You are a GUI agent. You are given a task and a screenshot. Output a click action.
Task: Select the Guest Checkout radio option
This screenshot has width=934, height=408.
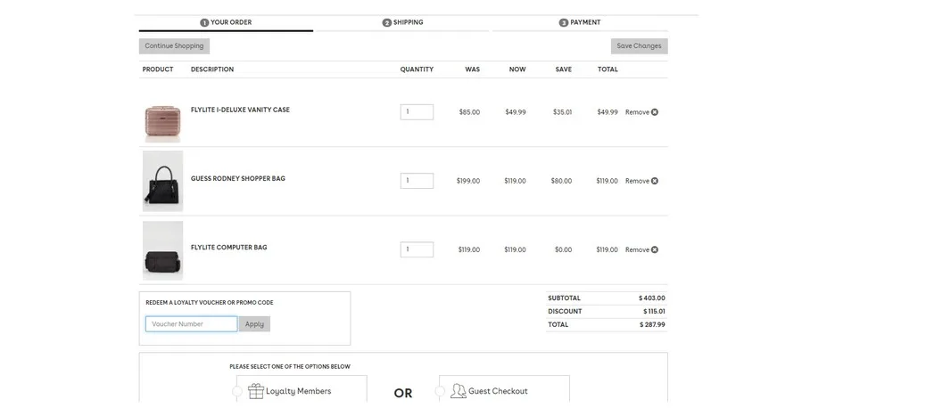(440, 391)
